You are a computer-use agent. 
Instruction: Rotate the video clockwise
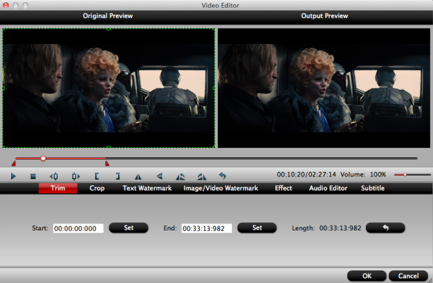(x=202, y=176)
